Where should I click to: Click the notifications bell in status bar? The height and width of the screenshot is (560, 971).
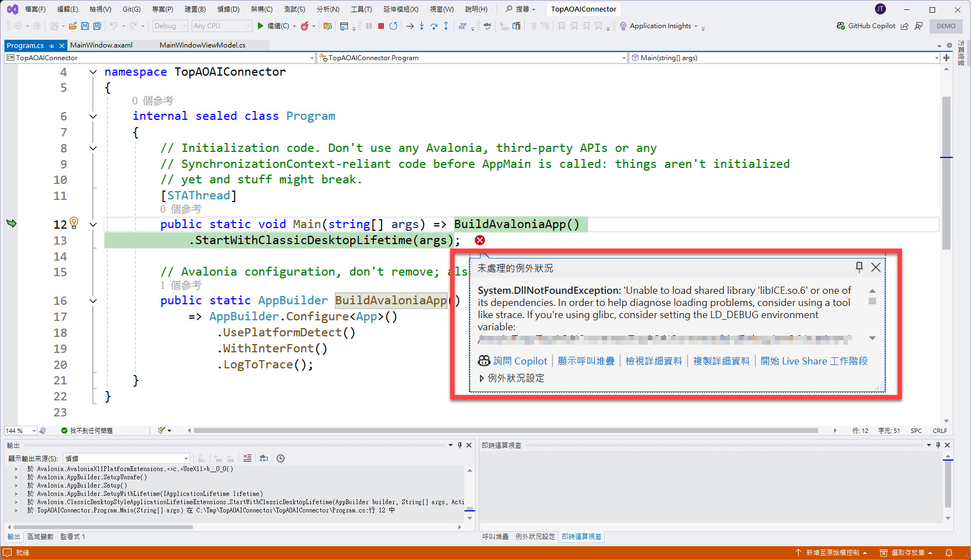coord(949,553)
